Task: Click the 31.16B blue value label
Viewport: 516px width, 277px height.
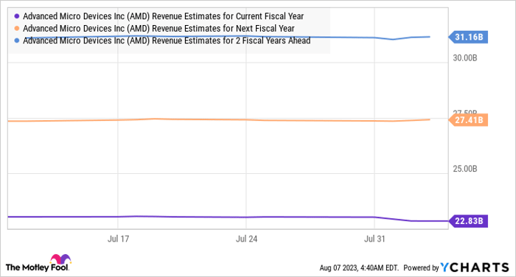Action: pyautogui.click(x=468, y=37)
